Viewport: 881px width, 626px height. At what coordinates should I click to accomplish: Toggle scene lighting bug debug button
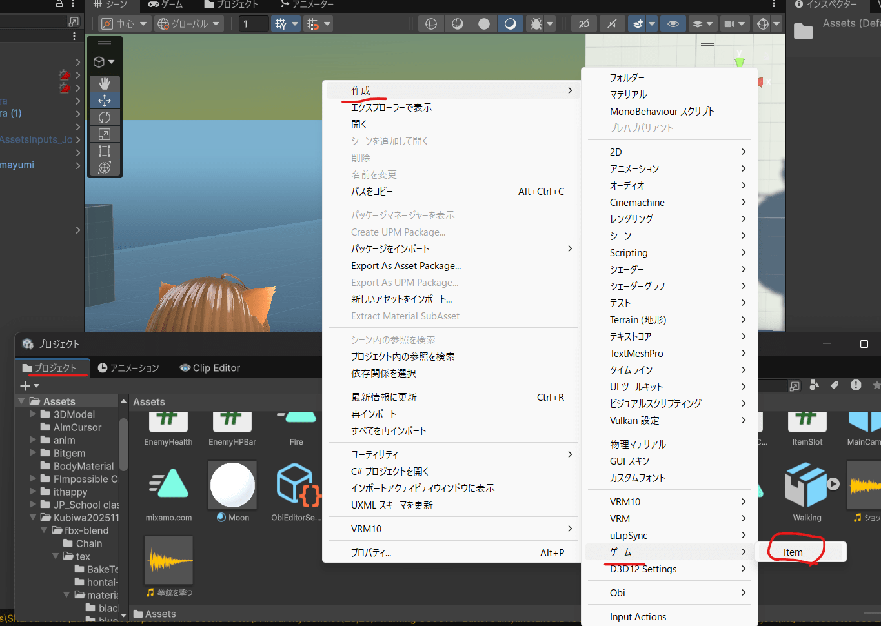click(536, 24)
